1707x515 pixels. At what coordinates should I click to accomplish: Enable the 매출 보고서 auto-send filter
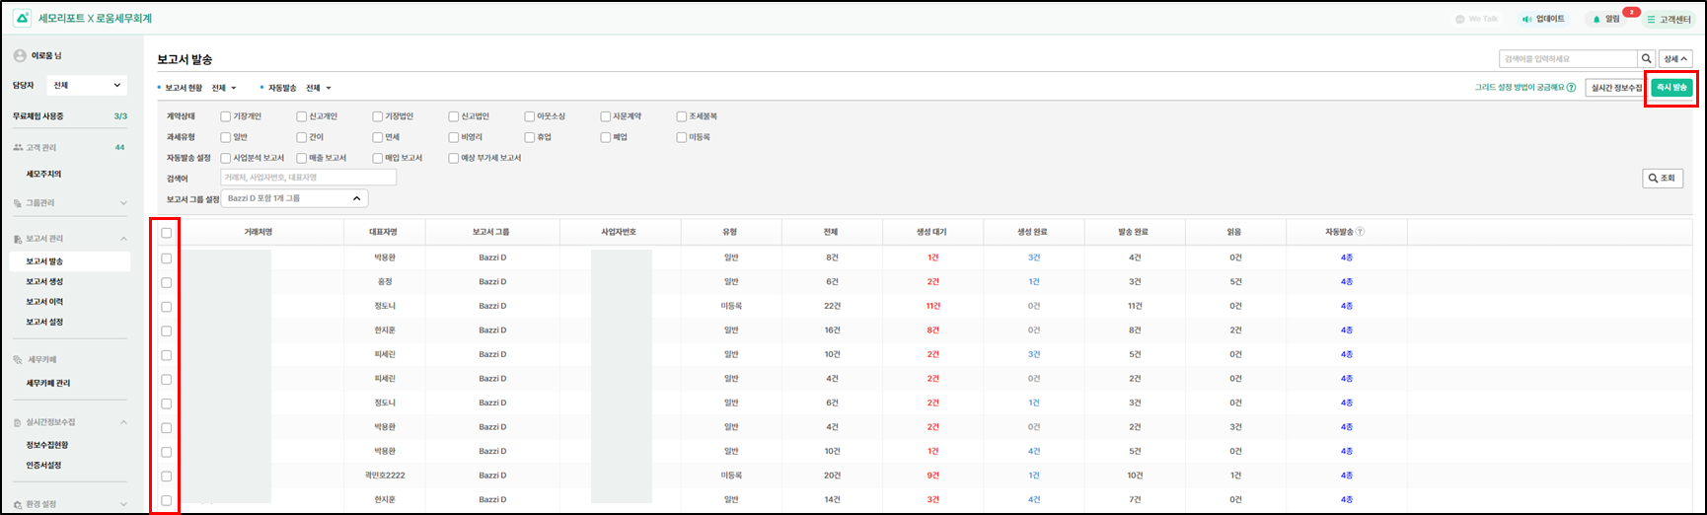pyautogui.click(x=302, y=158)
